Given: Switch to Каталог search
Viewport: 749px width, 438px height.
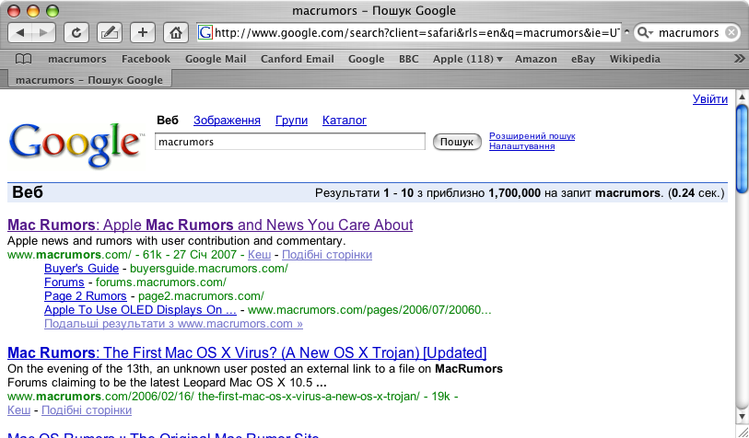Looking at the screenshot, I should click(345, 121).
